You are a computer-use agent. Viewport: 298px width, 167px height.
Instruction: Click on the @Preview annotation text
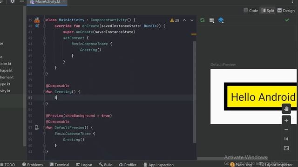pyautogui.click(x=54, y=116)
